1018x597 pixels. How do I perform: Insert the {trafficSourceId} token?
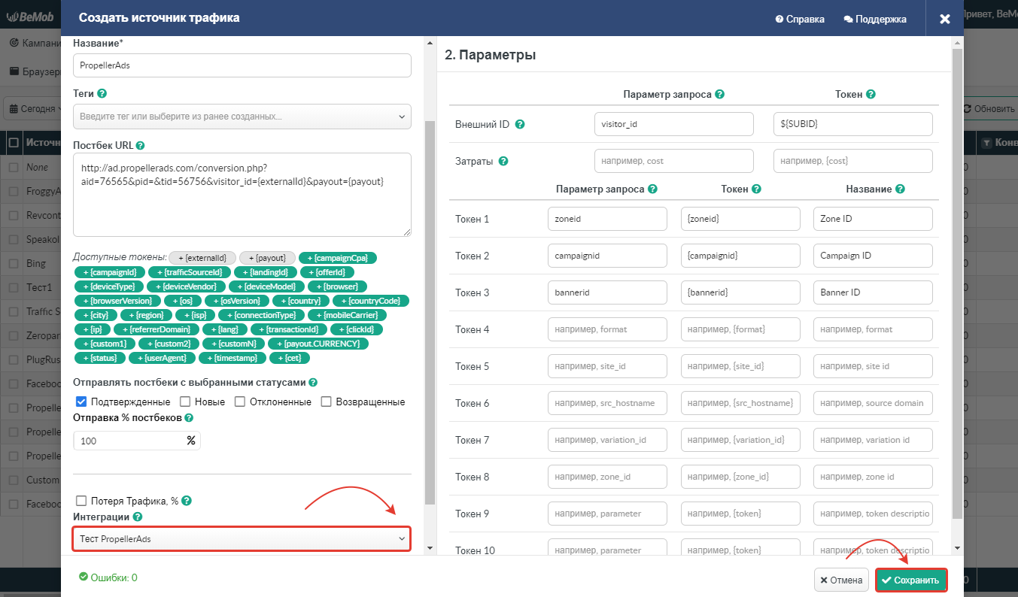click(190, 272)
